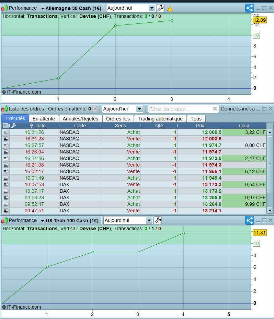Screen dimensions: 274x319
Task: Click the order list vertical scrollbar thumb
Action: pyautogui.click(x=270, y=164)
